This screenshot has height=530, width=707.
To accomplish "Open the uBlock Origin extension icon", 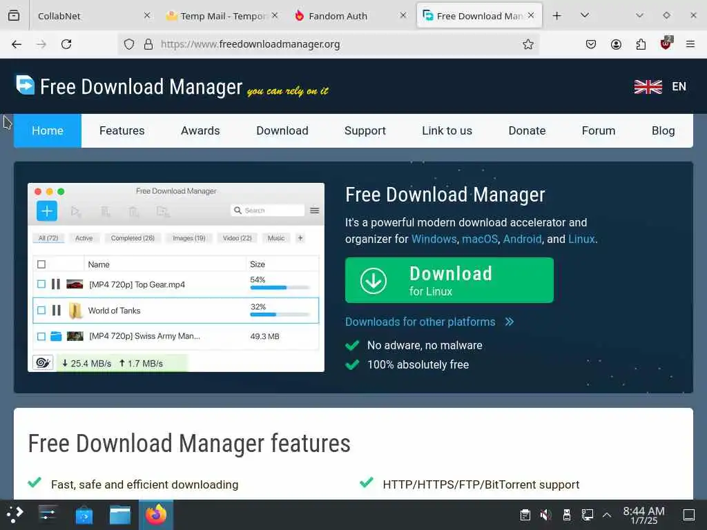I will coord(666,43).
